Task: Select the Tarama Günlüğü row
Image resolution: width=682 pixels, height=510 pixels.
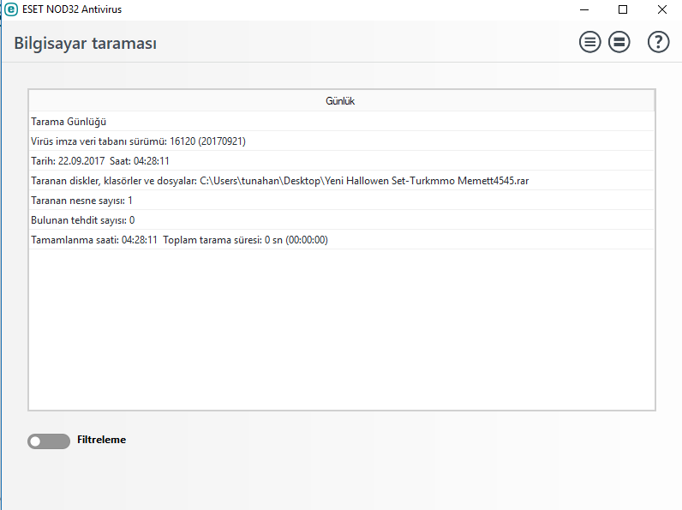Action: coord(341,122)
